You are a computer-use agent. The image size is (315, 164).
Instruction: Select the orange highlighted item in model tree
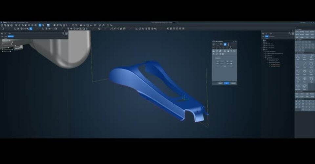click(275, 65)
